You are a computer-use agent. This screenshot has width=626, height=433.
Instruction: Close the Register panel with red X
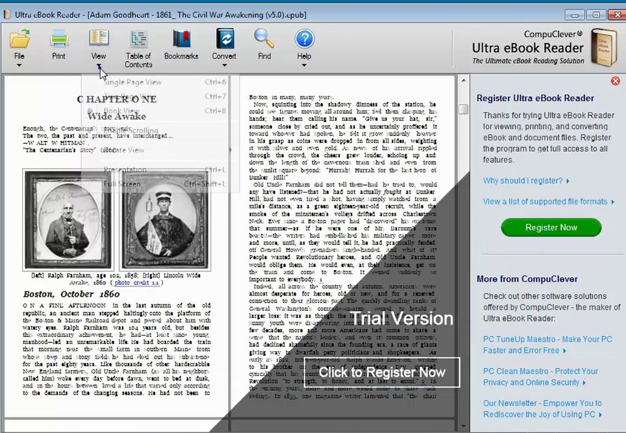point(616,81)
